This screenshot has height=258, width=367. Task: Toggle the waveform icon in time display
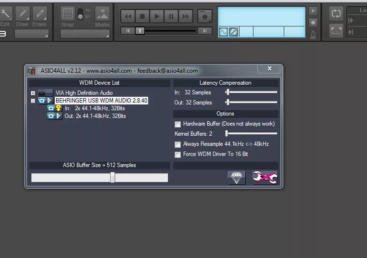(223, 32)
